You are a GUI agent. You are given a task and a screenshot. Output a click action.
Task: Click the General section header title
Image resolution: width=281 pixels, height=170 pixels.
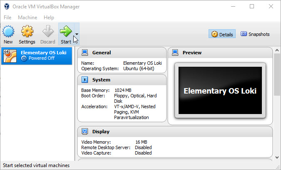102,53
